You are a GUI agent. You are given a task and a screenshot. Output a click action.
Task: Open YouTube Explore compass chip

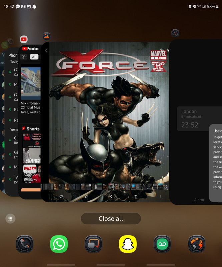coord(24,57)
